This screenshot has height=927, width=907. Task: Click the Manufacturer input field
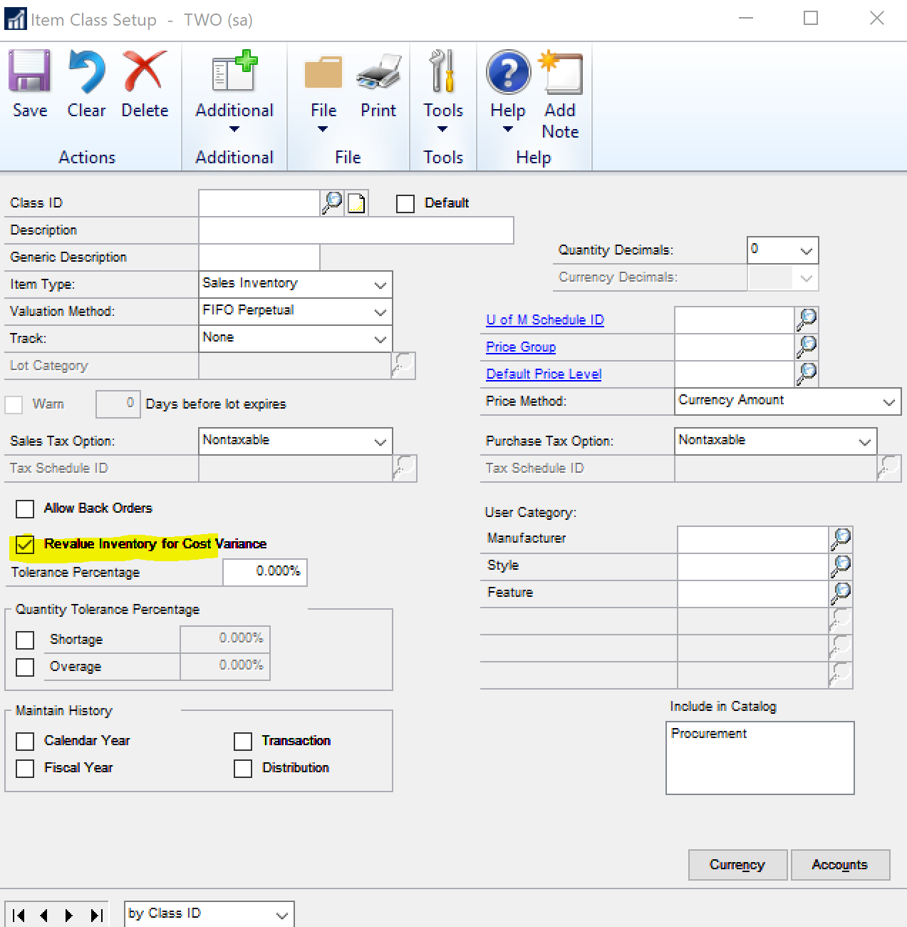[753, 540]
